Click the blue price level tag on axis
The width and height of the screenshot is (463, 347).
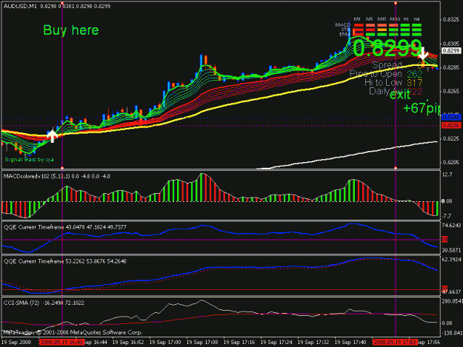(x=451, y=118)
